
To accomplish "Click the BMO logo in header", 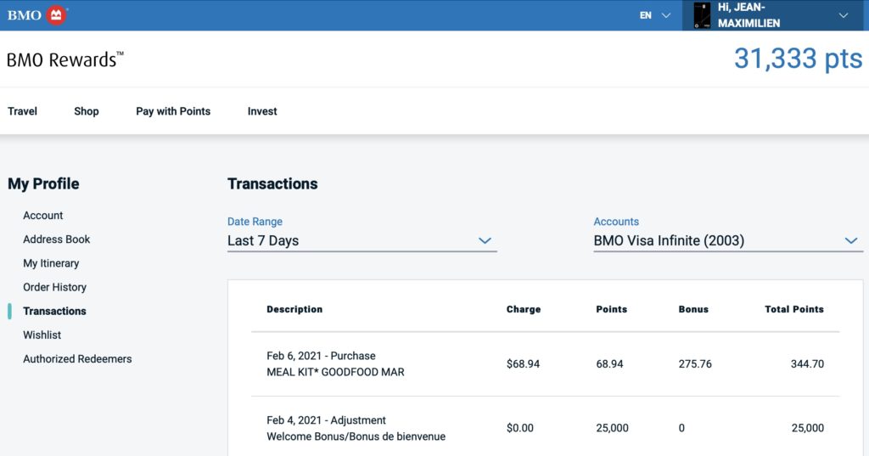I will coord(37,15).
